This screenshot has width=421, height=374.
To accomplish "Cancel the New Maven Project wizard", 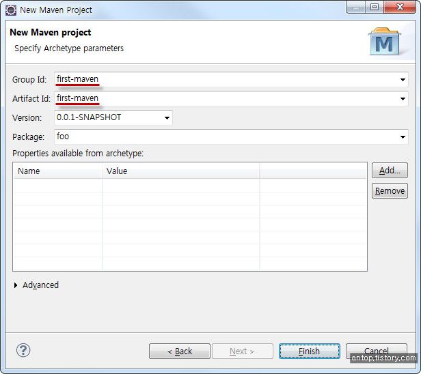I will point(377,351).
